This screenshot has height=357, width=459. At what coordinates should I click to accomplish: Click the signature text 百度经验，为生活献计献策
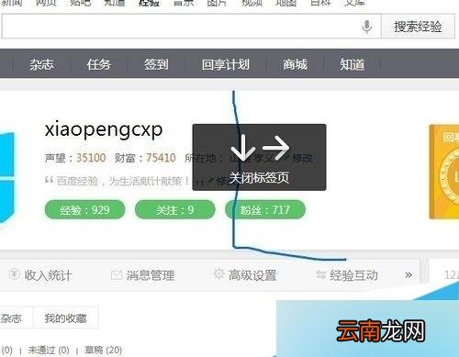pos(123,182)
